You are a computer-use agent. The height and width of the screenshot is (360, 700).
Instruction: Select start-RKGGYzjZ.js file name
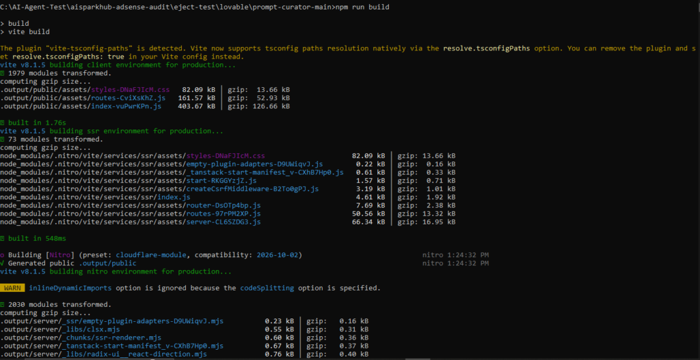tap(221, 181)
